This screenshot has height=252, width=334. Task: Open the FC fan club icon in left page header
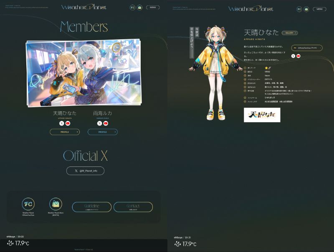click(132, 8)
